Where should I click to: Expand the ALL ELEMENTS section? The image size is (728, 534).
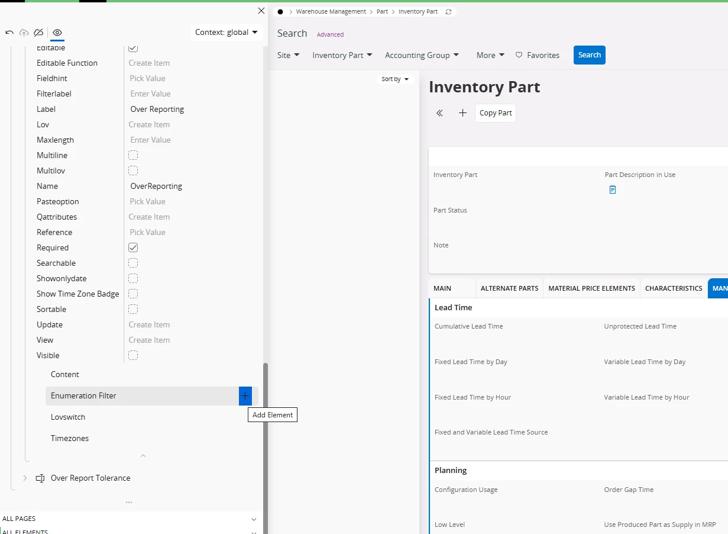tap(254, 532)
